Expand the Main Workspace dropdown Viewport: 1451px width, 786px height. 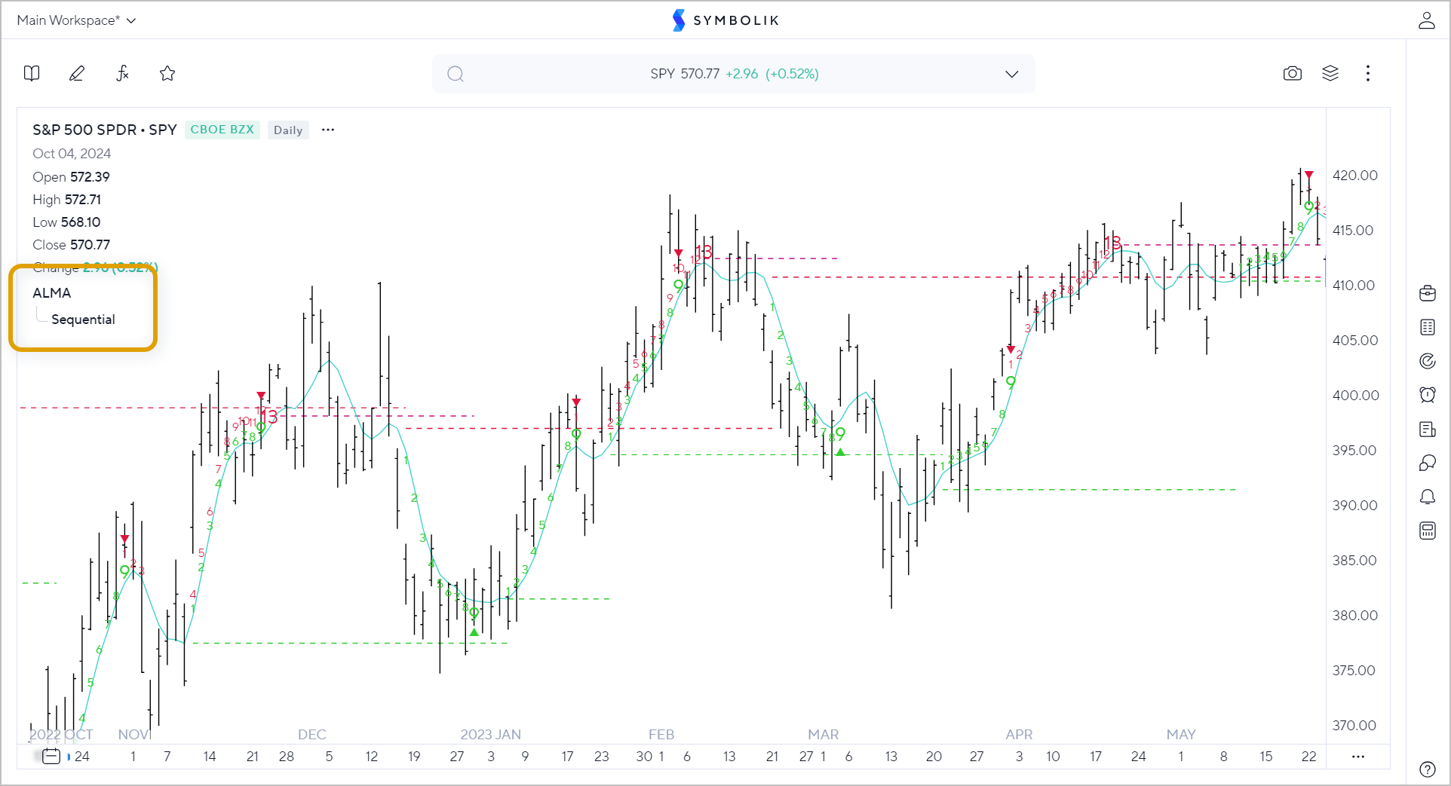[76, 20]
